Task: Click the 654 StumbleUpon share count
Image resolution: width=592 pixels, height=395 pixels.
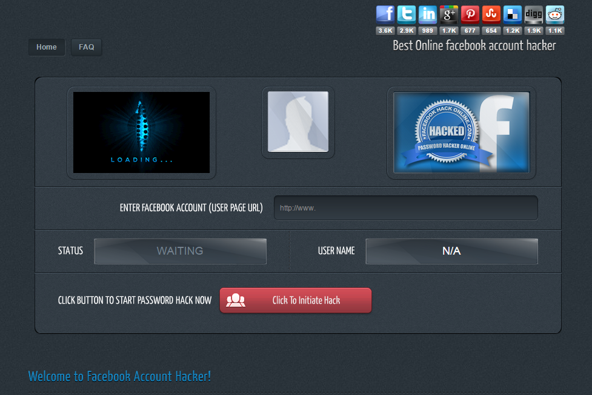Action: [491, 30]
